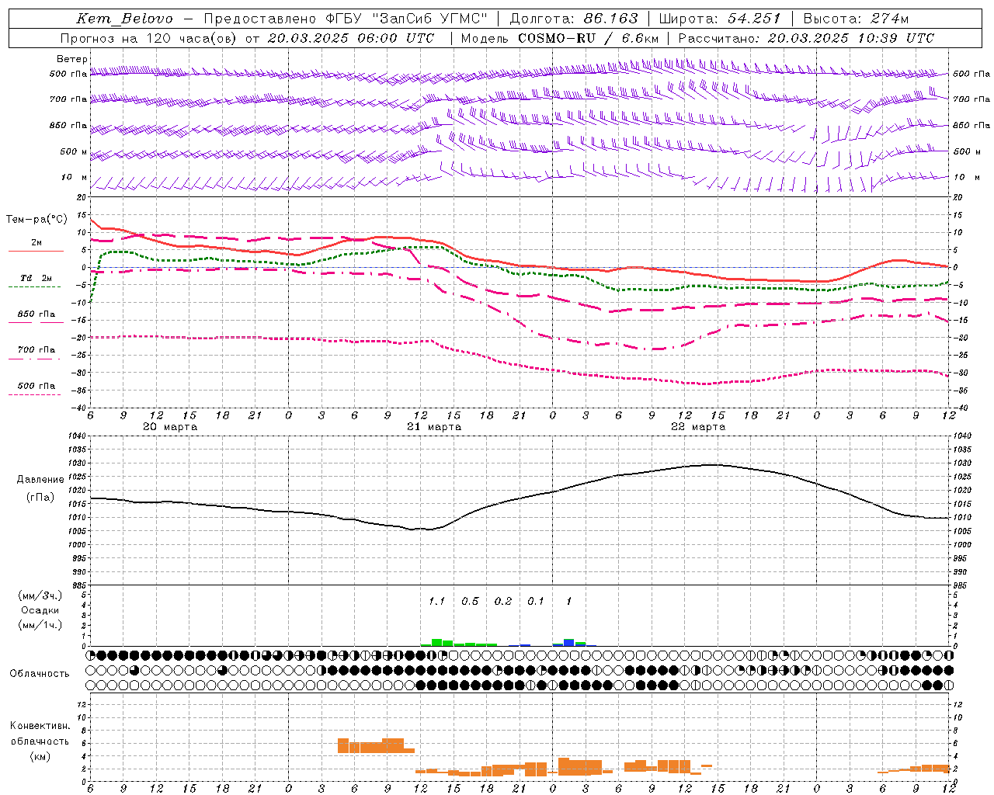Select the 10 м wind level label on left
This screenshot has height=795, width=994.
pyautogui.click(x=75, y=177)
